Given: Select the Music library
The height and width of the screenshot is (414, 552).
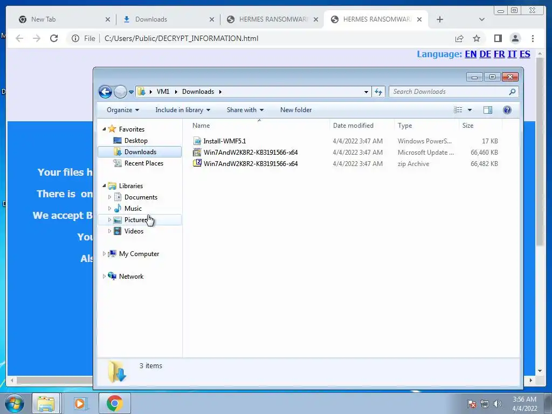Looking at the screenshot, I should click(133, 209).
